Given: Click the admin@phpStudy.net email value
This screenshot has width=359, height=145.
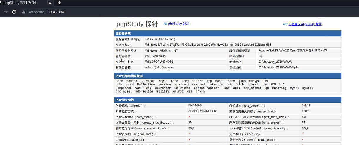Looking at the screenshot, I should point(159,67).
